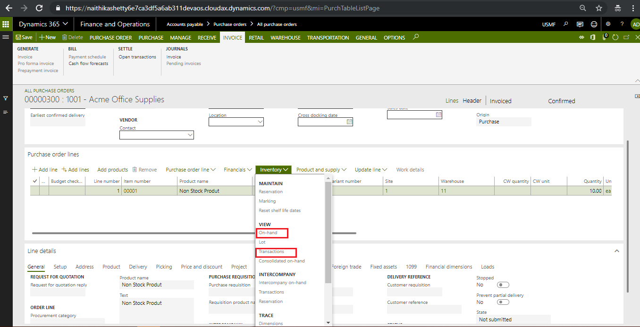Open the browser zoom indicator in address bar
Viewport: 640px width, 327px height.
point(583,8)
